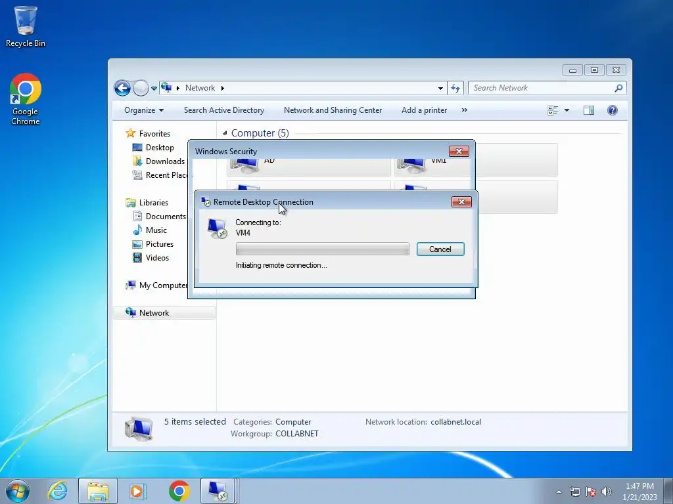Close the Windows Security dialog

459,152
